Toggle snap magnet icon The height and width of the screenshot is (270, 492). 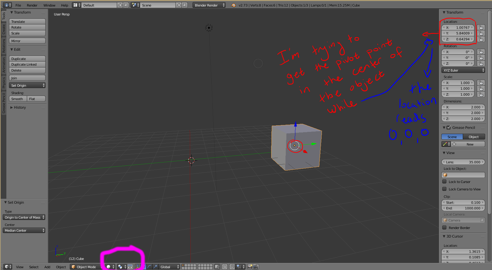coord(232,267)
